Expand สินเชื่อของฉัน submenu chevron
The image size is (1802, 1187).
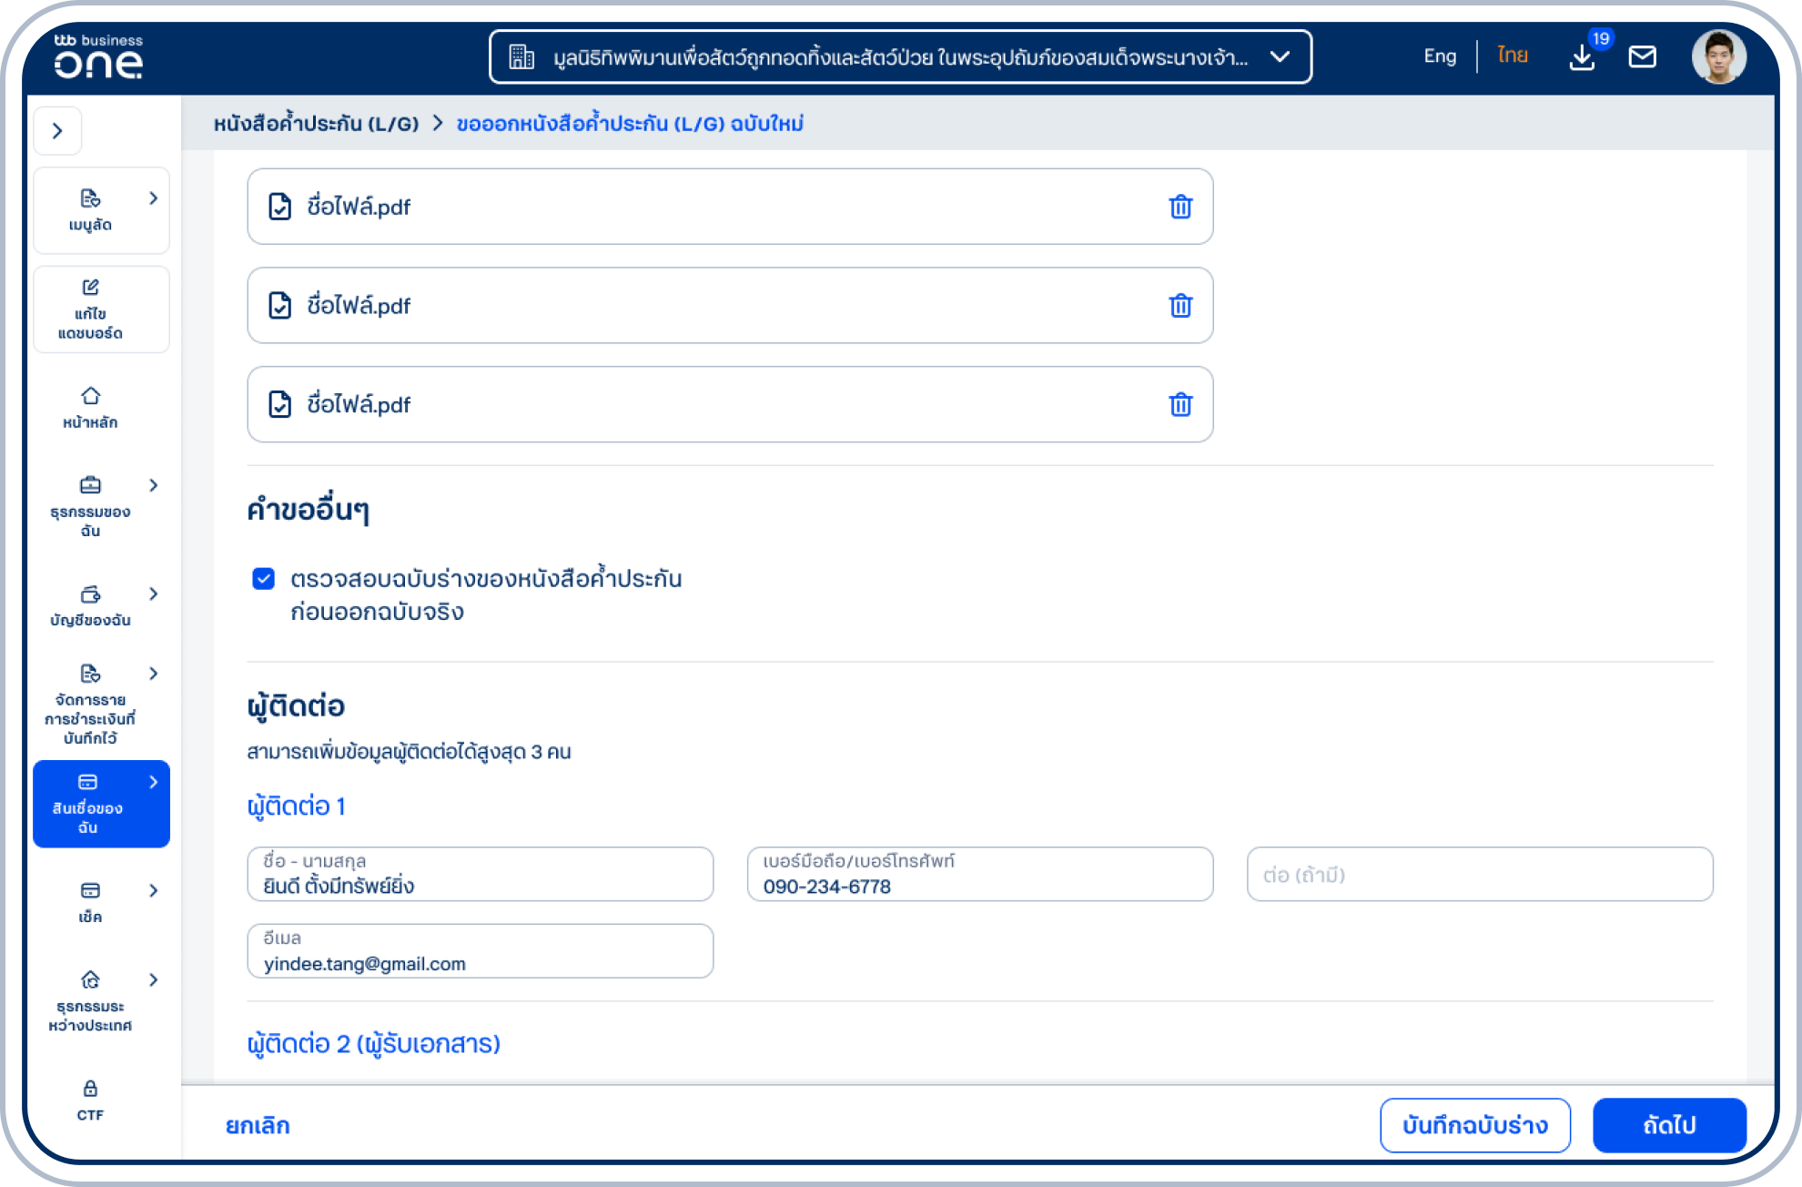pyautogui.click(x=153, y=782)
